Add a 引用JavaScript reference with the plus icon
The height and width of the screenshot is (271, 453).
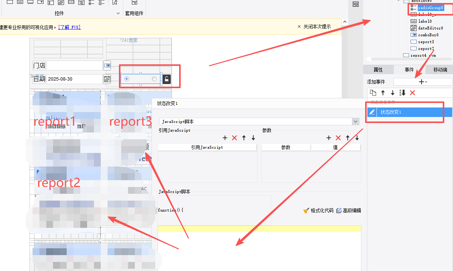225,138
